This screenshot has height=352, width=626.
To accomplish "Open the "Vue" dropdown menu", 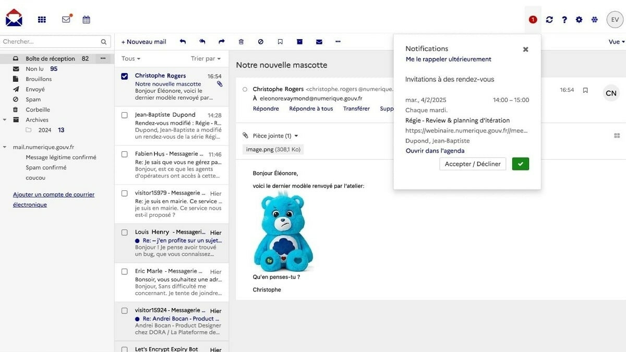I will (x=616, y=42).
